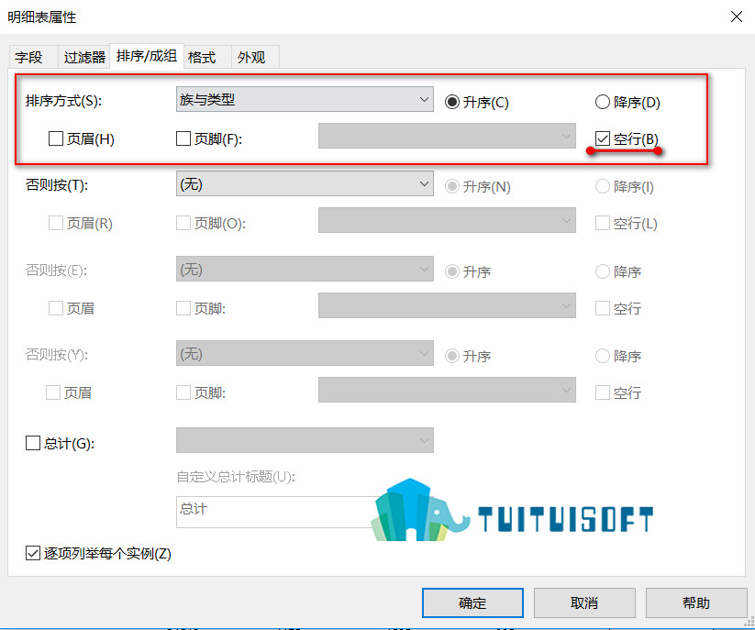The width and height of the screenshot is (755, 630).
Task: Open help via 帮助 button
Action: 695,602
